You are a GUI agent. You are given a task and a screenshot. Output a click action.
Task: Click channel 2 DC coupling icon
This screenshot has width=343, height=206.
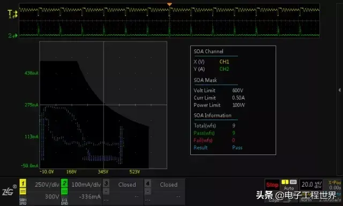tap(64, 192)
